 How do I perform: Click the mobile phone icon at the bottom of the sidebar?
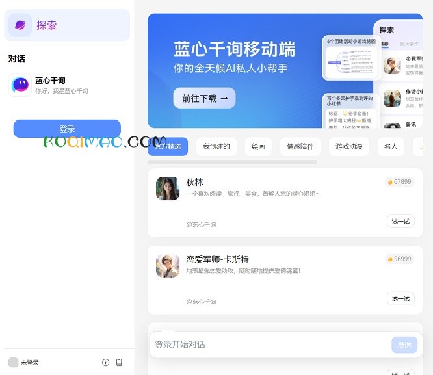click(x=119, y=362)
